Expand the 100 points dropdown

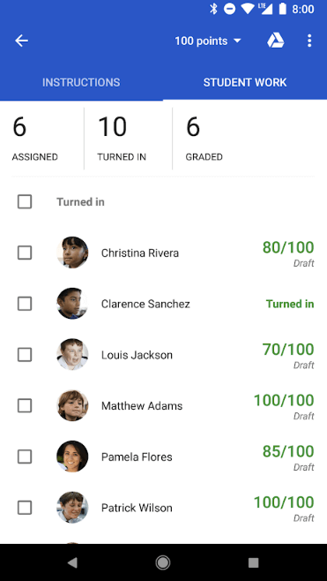coord(208,41)
